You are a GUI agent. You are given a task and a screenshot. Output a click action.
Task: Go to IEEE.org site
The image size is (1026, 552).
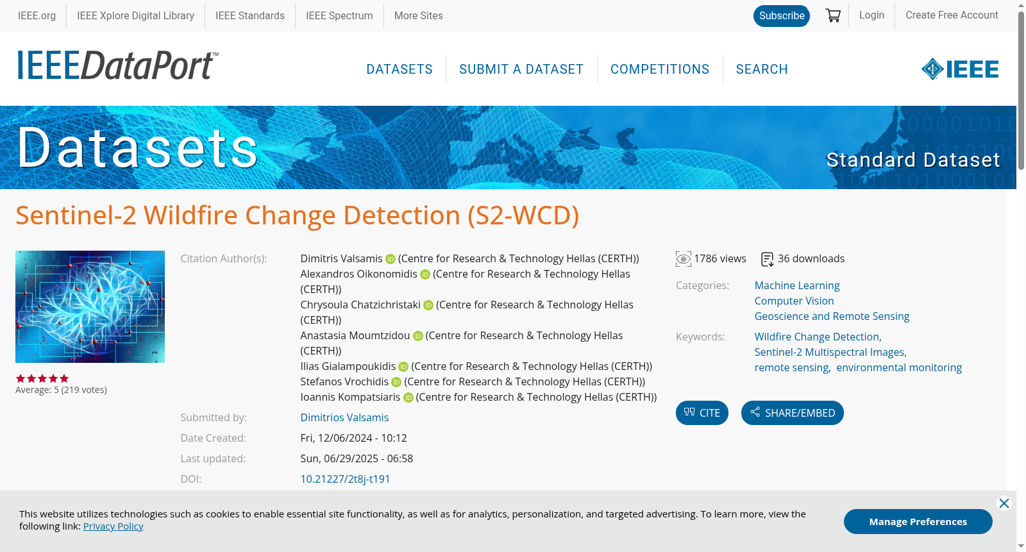coord(37,15)
